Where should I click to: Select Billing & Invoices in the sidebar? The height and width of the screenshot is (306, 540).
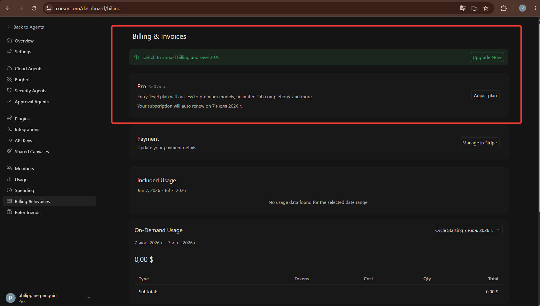49,201
